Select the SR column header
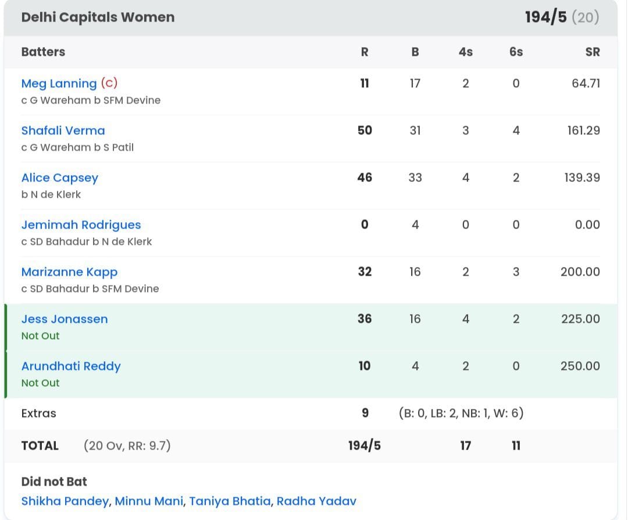This screenshot has width=628, height=520. [x=593, y=52]
